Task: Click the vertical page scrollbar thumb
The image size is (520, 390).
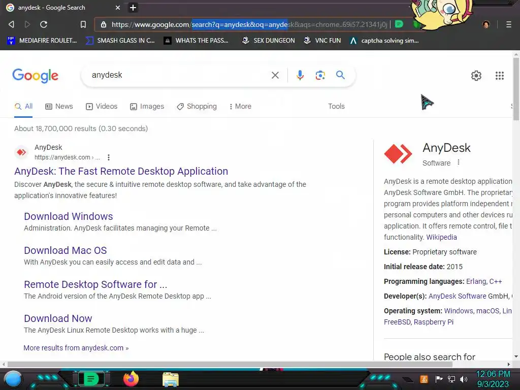Action: coord(516,89)
